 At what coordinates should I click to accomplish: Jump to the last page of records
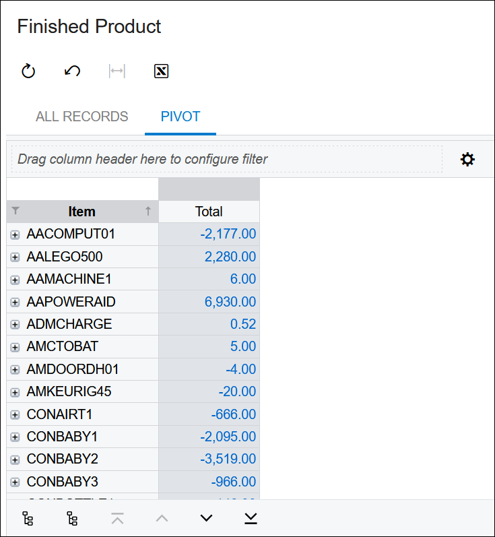(x=251, y=518)
